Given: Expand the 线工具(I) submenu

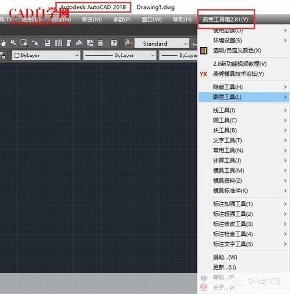Looking at the screenshot, I should [x=243, y=111].
